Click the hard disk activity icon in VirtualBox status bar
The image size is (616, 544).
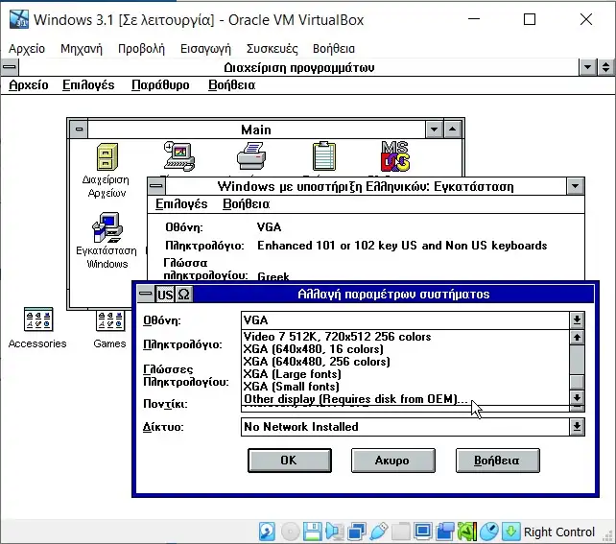click(267, 532)
